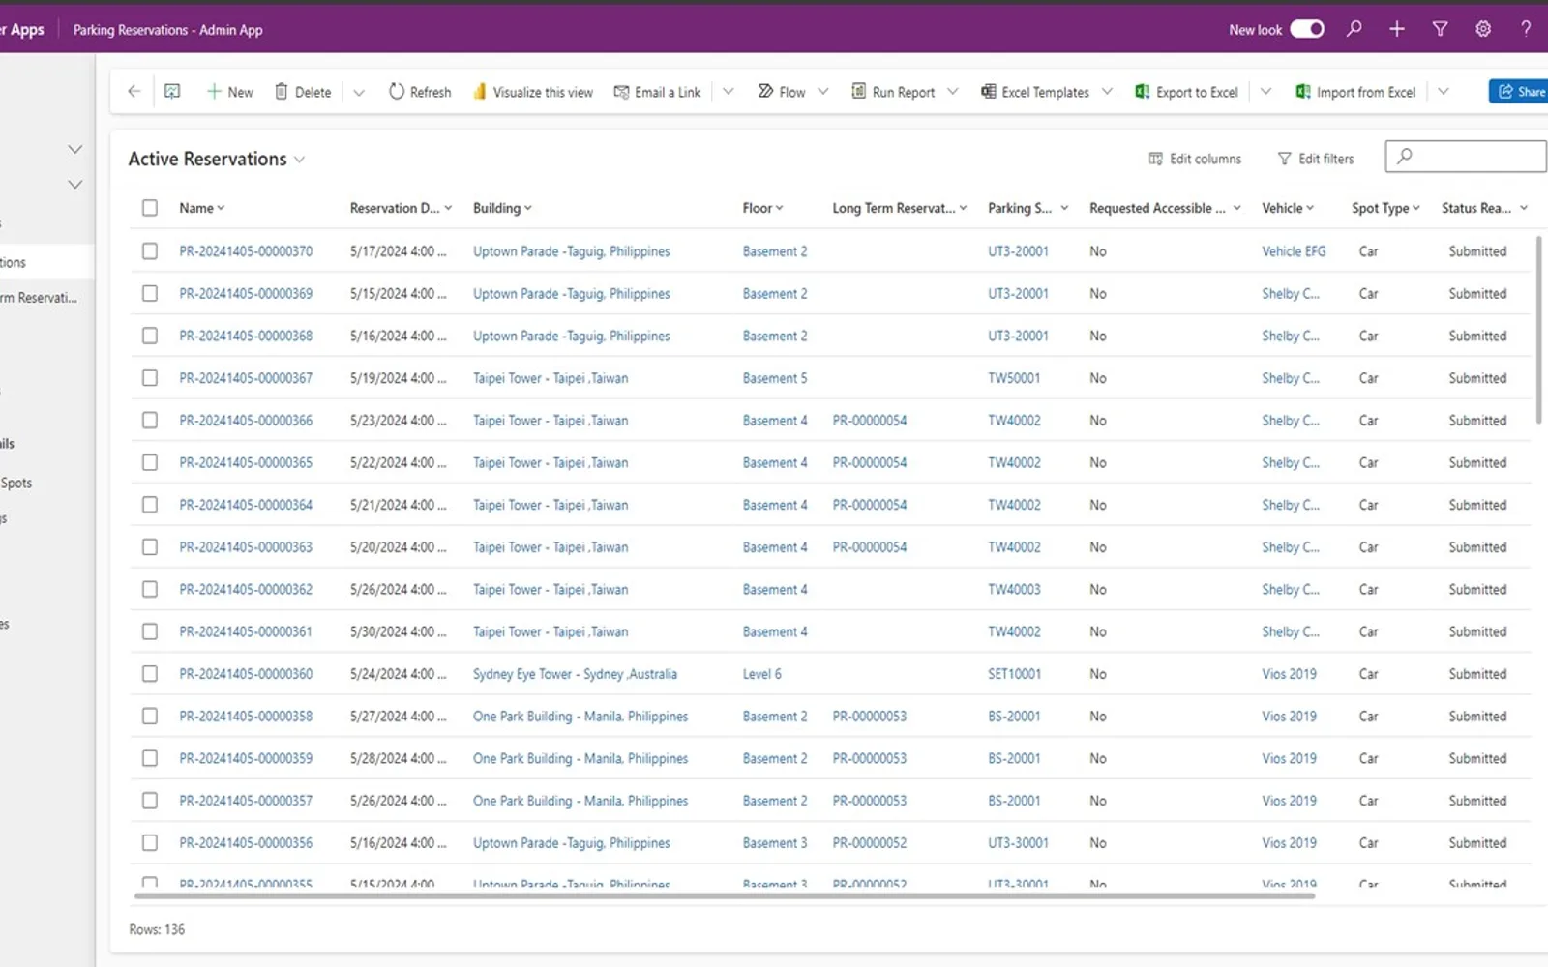Open reservation PR-20241405-00000368
The image size is (1548, 967).
(246, 336)
